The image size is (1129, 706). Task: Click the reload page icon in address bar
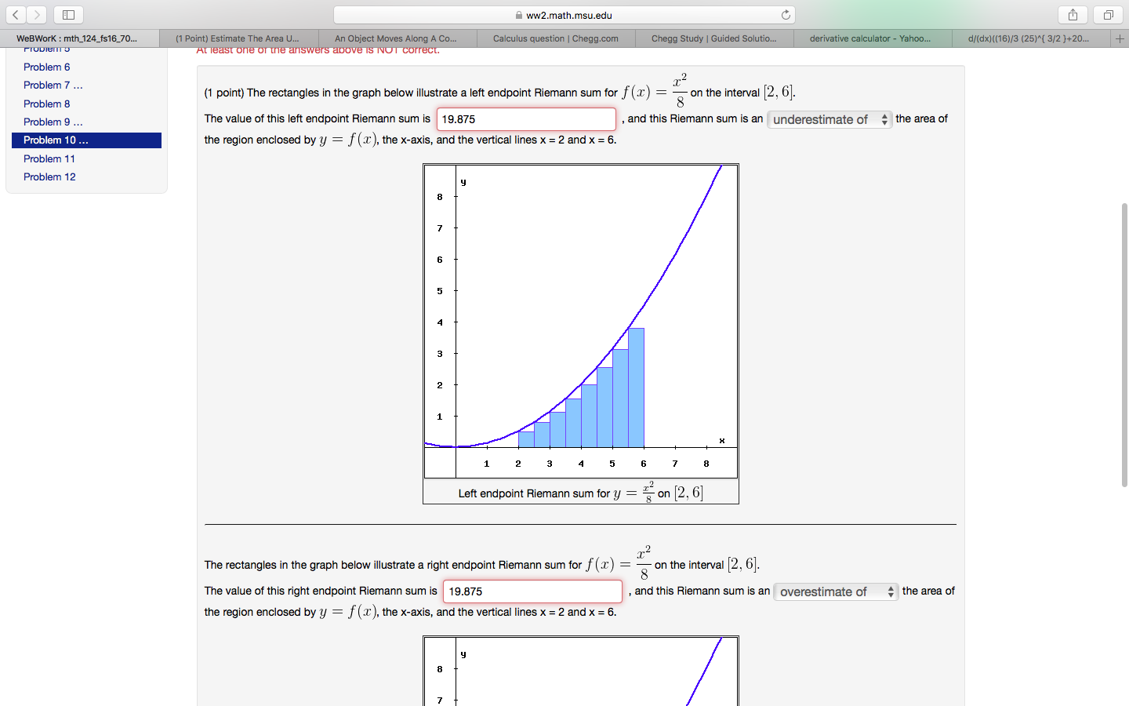coord(786,13)
